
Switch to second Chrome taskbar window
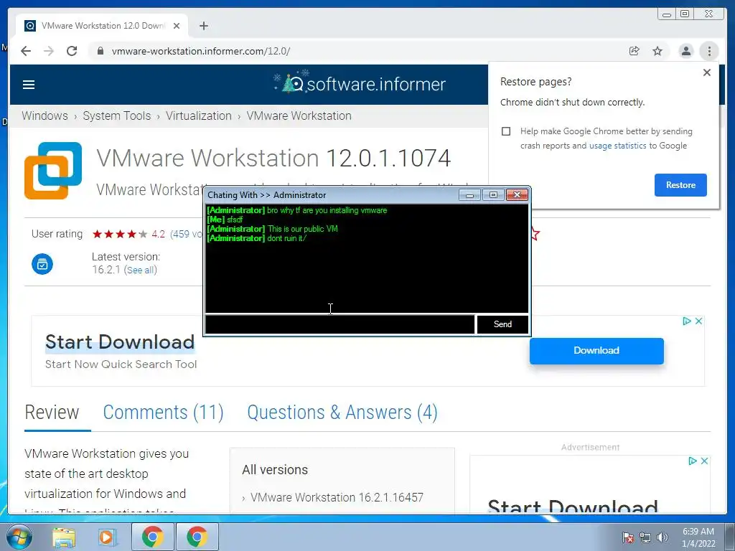coord(197,537)
